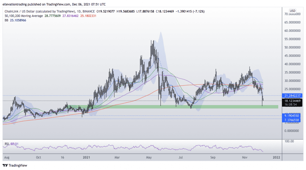306x170 pixels.
Task: Click the 27.8316462 moving average value
Action: tap(71, 16)
